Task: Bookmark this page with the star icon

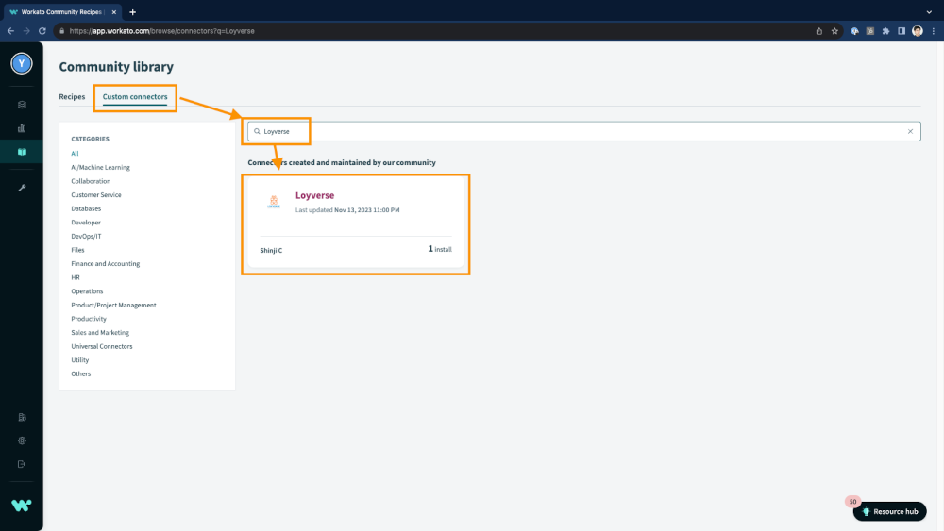Action: point(834,30)
